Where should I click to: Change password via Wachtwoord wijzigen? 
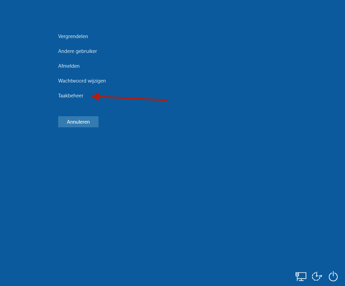[82, 81]
